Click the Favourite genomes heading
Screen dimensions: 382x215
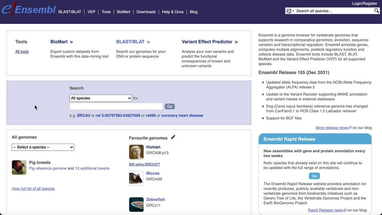(x=148, y=138)
